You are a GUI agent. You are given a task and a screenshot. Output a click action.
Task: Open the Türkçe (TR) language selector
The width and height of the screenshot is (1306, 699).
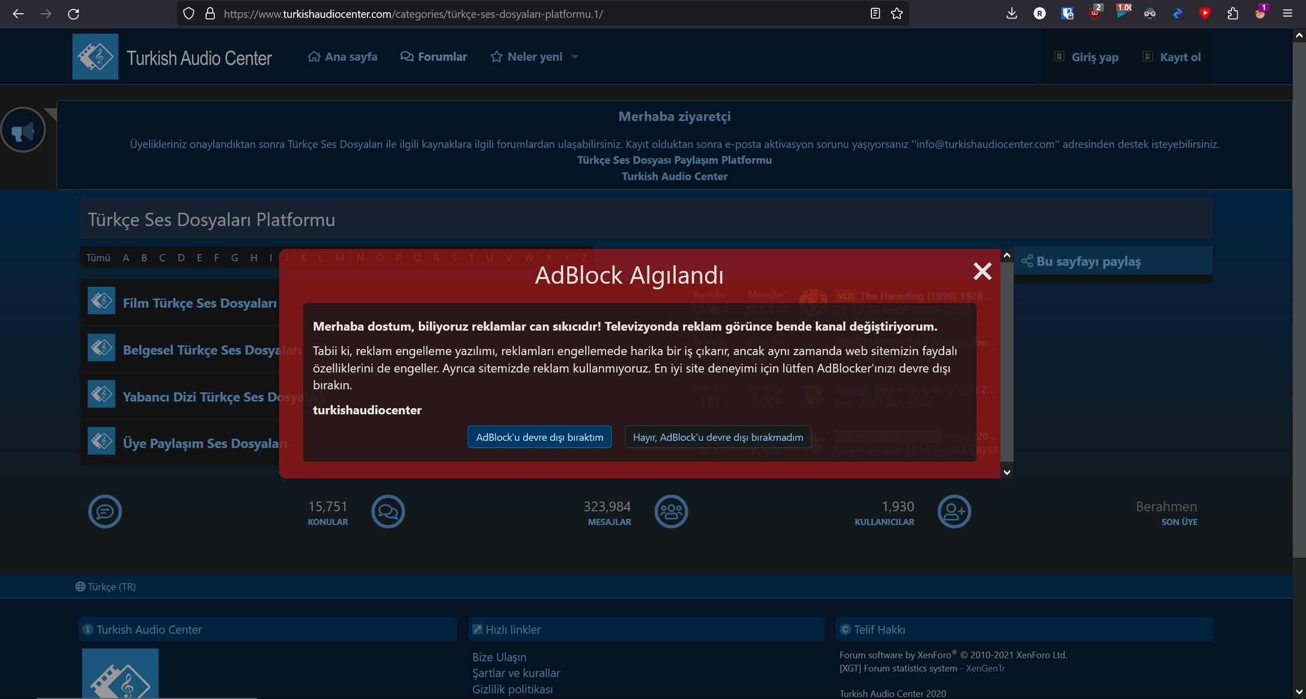[x=106, y=587]
